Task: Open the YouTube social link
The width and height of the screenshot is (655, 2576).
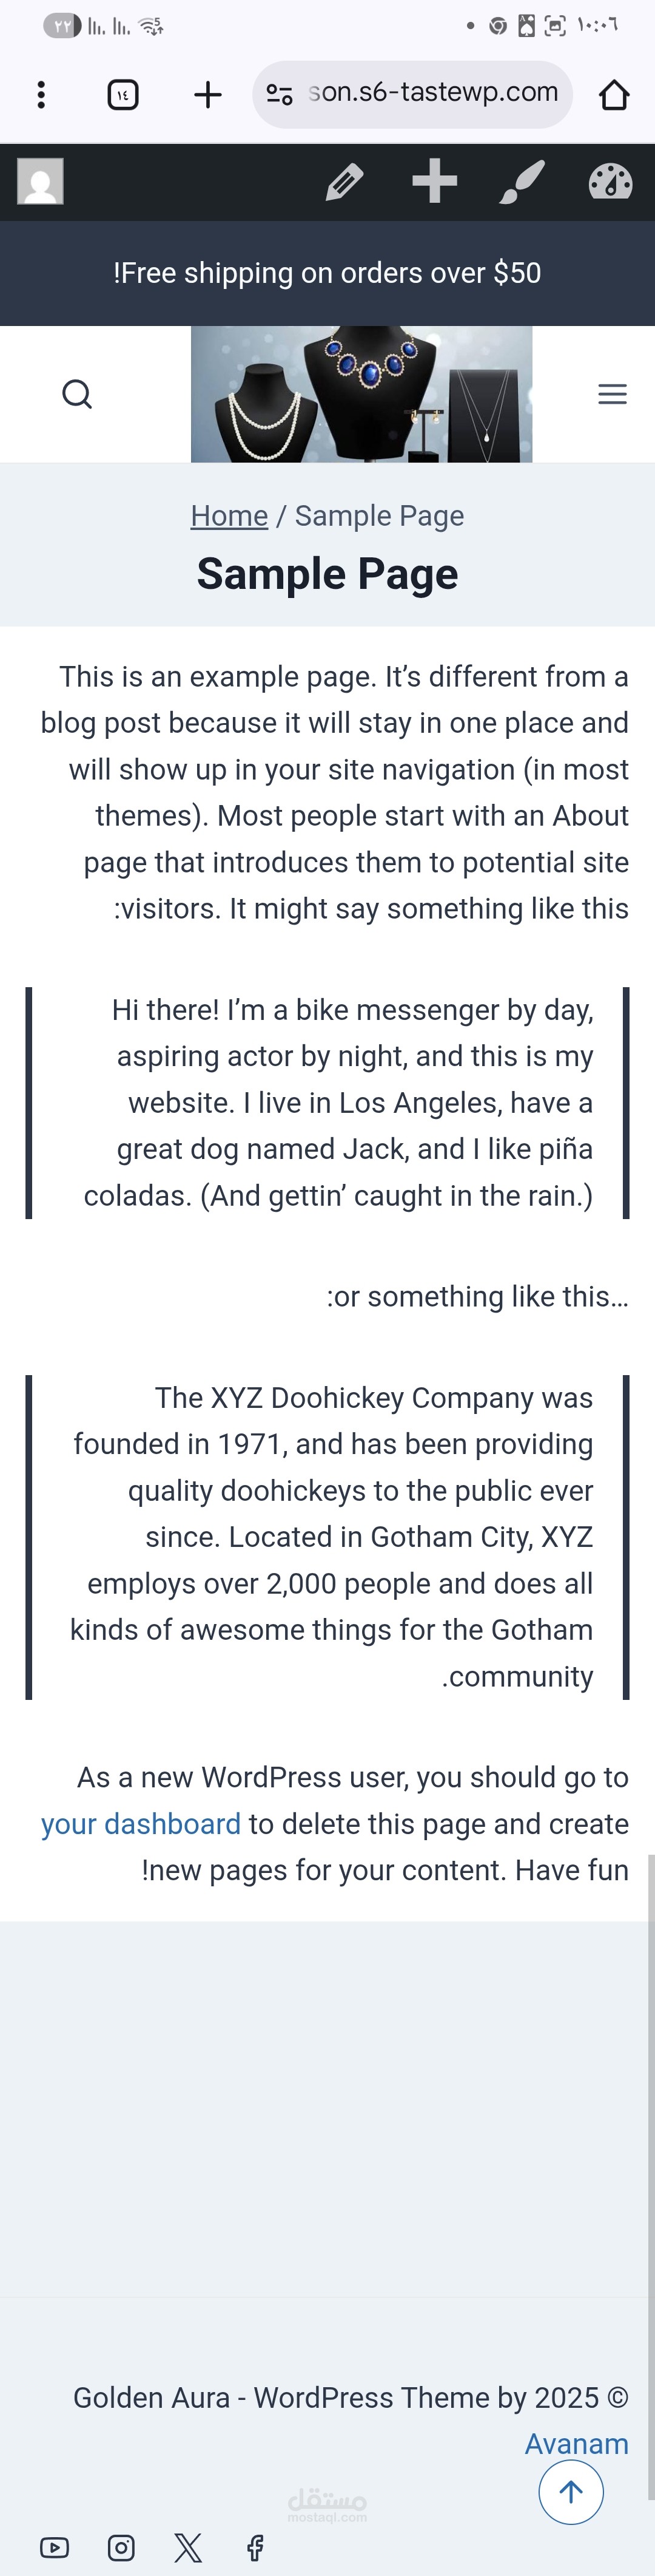Action: click(x=55, y=2547)
